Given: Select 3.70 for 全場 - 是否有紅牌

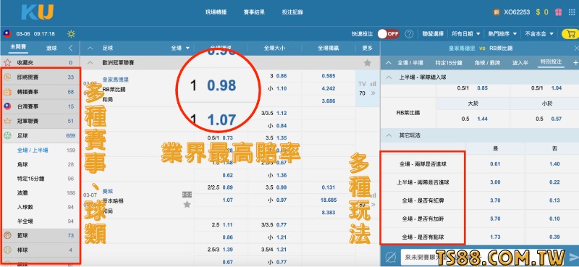Looking at the screenshot, I should 495,200.
